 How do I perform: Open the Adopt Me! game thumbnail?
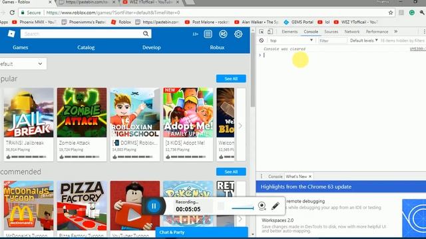(x=188, y=112)
